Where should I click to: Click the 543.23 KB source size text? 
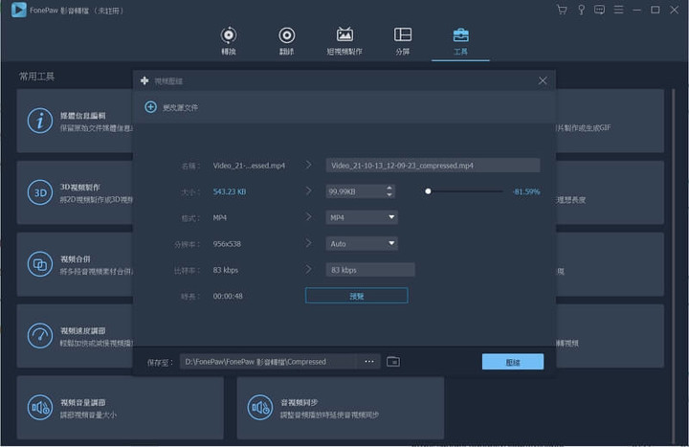[230, 191]
